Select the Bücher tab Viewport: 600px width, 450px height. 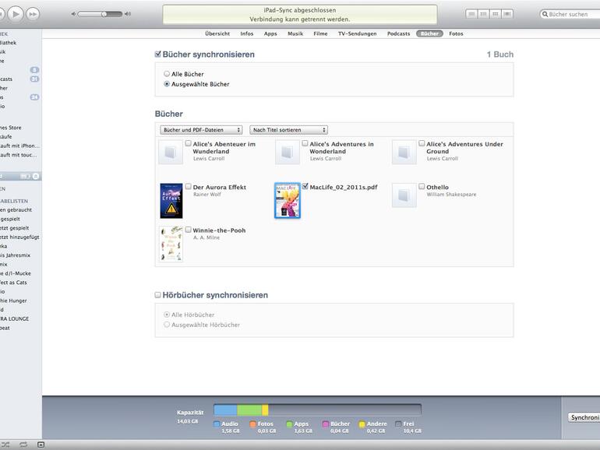429,33
